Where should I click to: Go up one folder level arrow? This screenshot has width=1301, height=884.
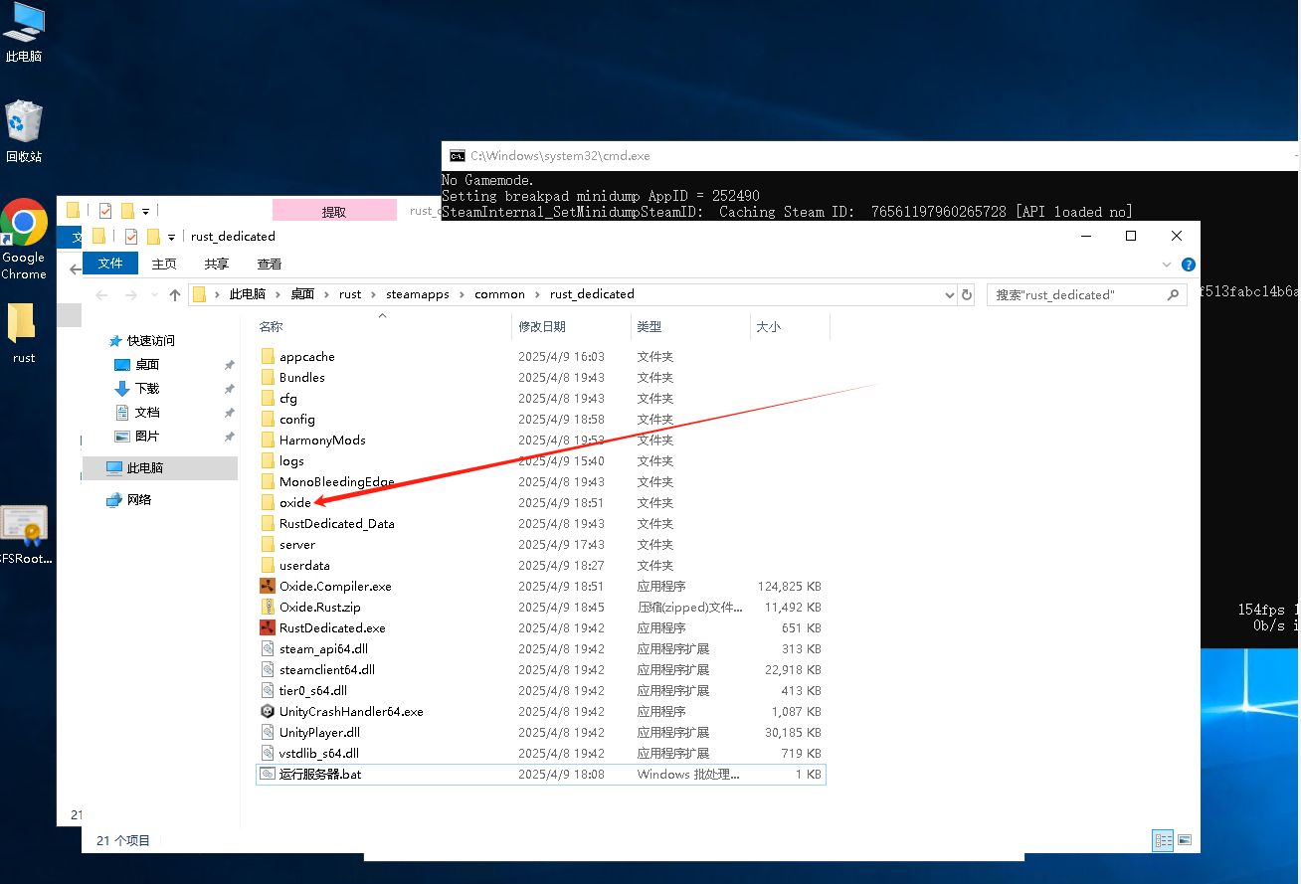175,294
